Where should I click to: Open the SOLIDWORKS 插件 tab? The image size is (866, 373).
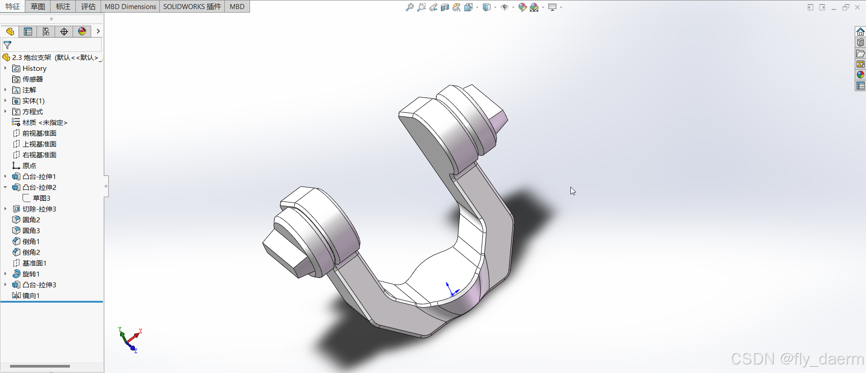click(192, 6)
